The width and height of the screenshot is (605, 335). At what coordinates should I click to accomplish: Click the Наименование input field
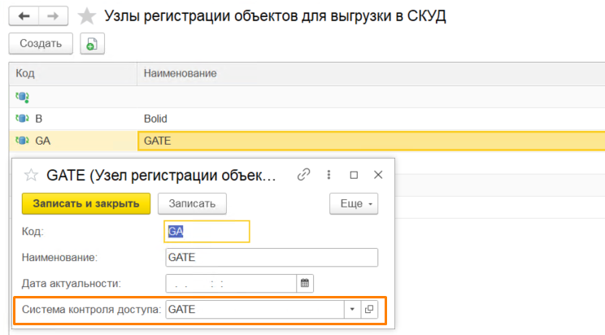(272, 258)
